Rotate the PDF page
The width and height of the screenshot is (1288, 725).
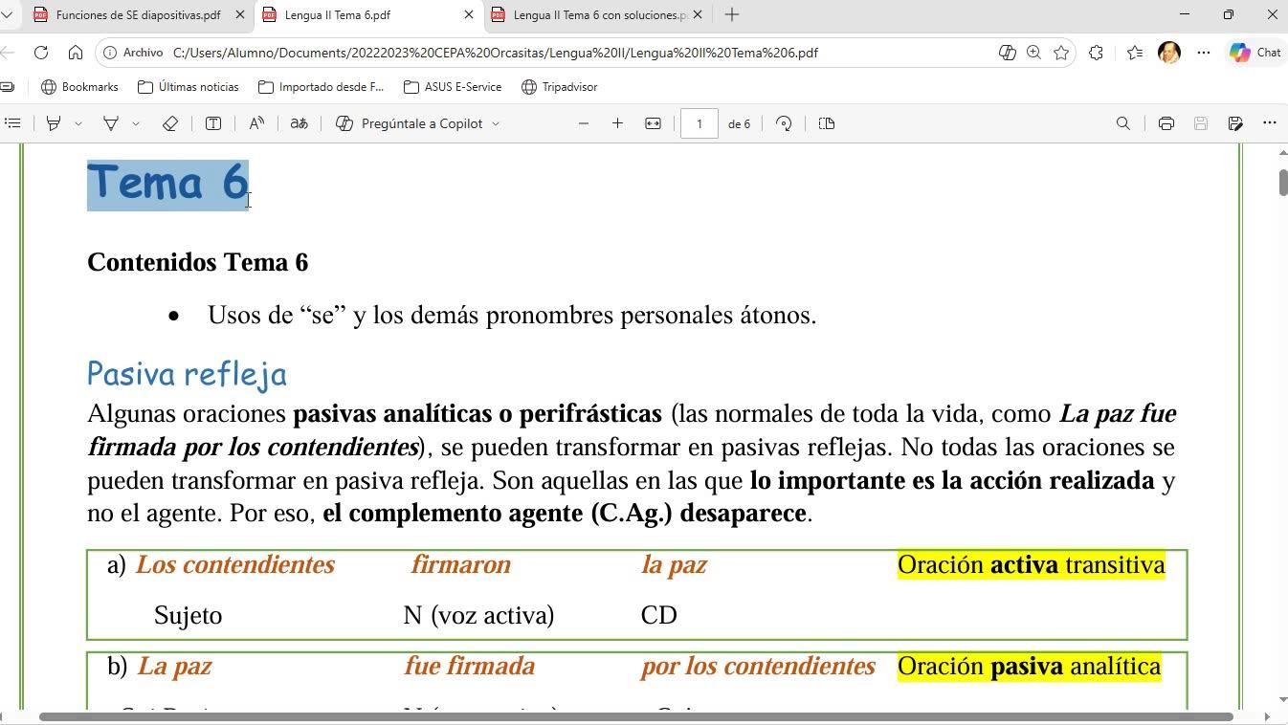tap(784, 123)
